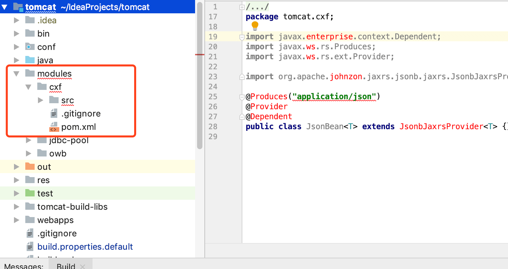
Task: Expand the bin folder
Action: pos(17,34)
